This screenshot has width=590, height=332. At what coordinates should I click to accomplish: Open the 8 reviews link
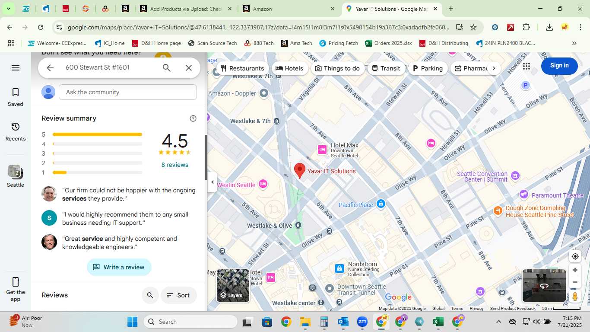(175, 165)
